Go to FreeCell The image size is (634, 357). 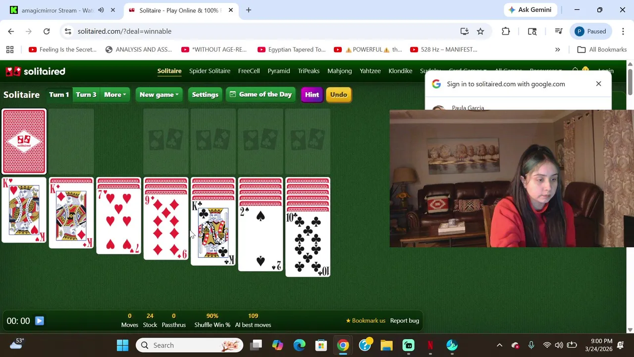[249, 71]
